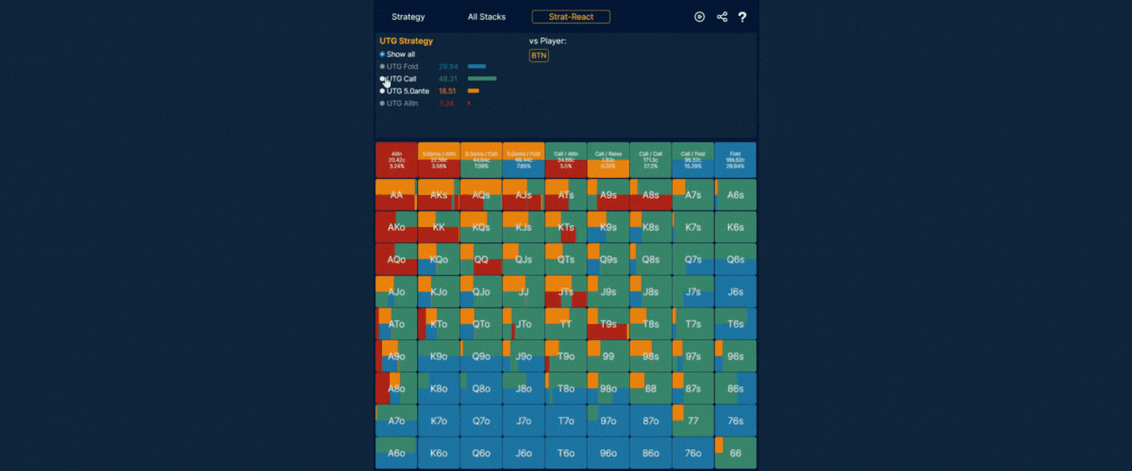Switch to the Strategy tab

pyautogui.click(x=408, y=17)
